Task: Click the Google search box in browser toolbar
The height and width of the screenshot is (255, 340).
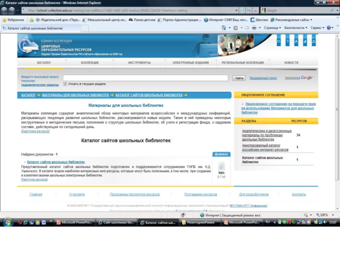Action: (x=298, y=10)
